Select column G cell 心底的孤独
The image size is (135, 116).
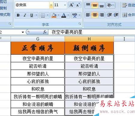(x=37, y=81)
